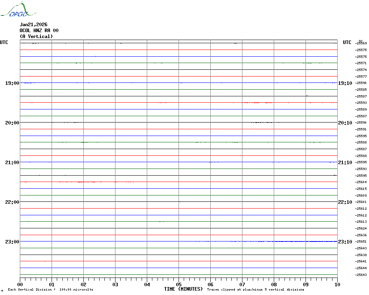Select the 23:00 hour label on left

[12, 242]
